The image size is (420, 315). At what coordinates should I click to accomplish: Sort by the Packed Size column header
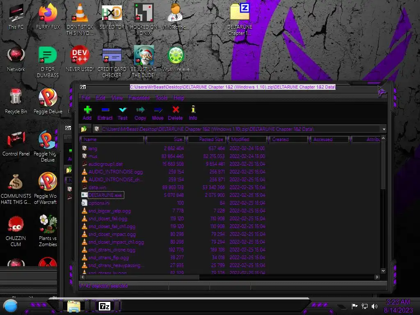(207, 139)
